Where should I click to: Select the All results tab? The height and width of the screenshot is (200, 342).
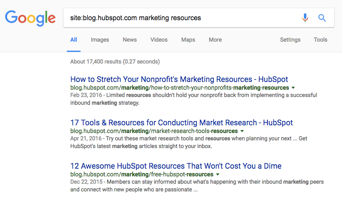tap(74, 40)
